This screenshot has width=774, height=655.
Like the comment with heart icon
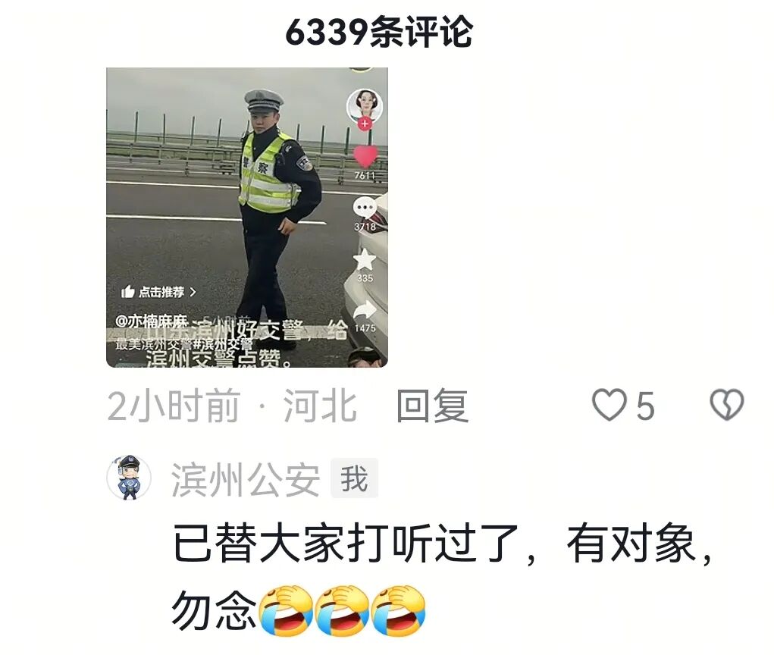[609, 405]
